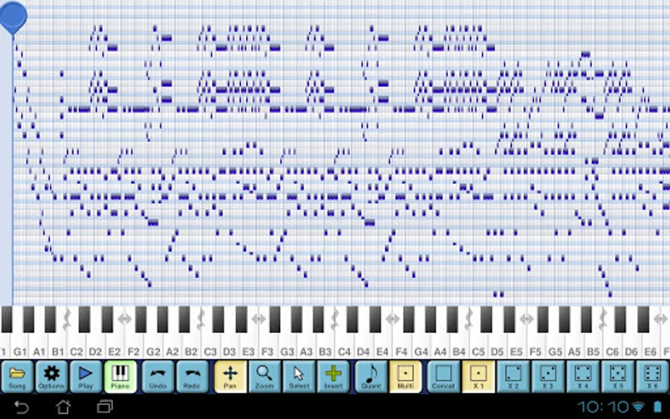
Task: Toggle the Multi mode button
Action: pos(406,376)
